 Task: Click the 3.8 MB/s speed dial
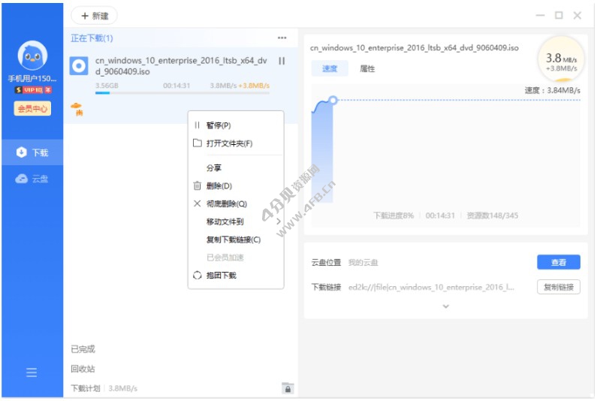[561, 60]
